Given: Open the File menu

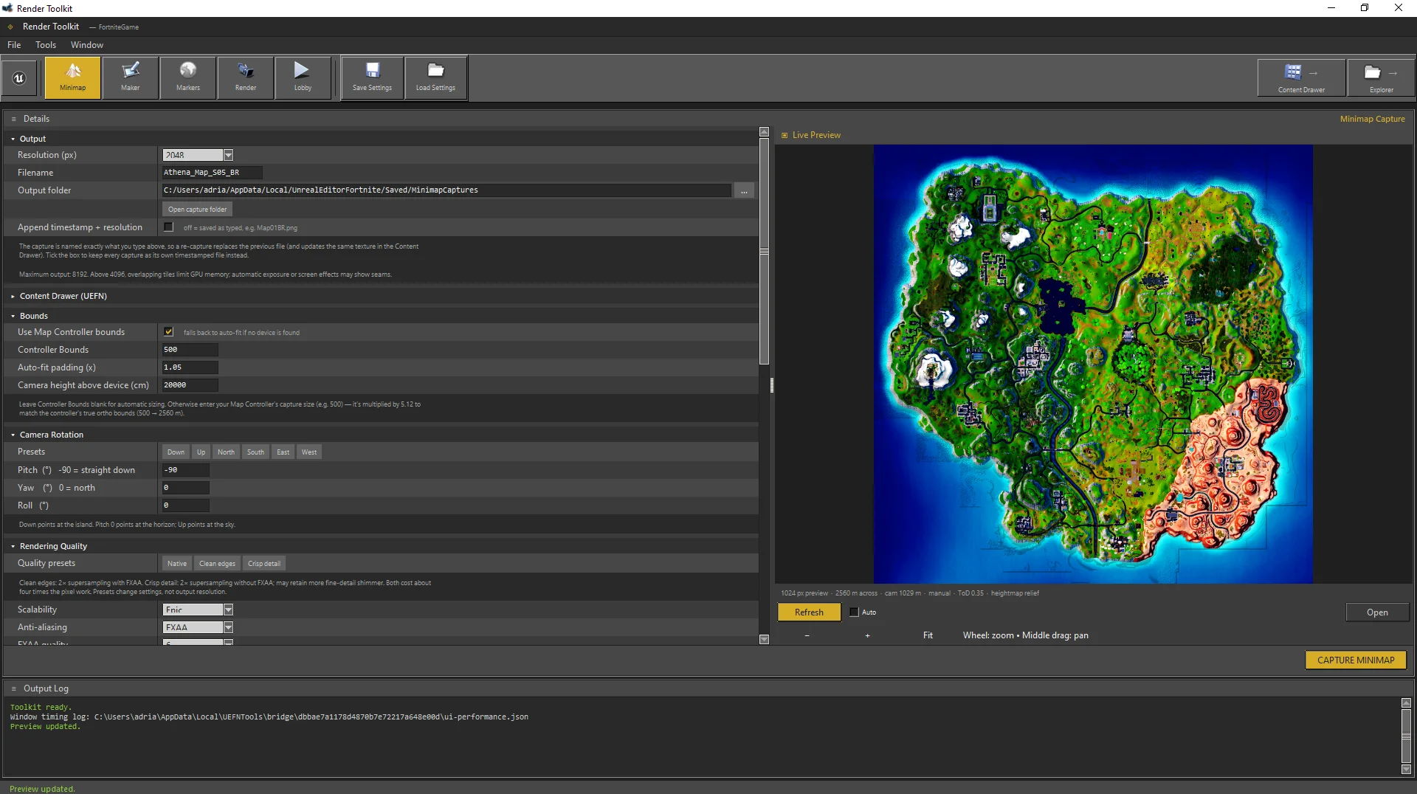Looking at the screenshot, I should 14,45.
